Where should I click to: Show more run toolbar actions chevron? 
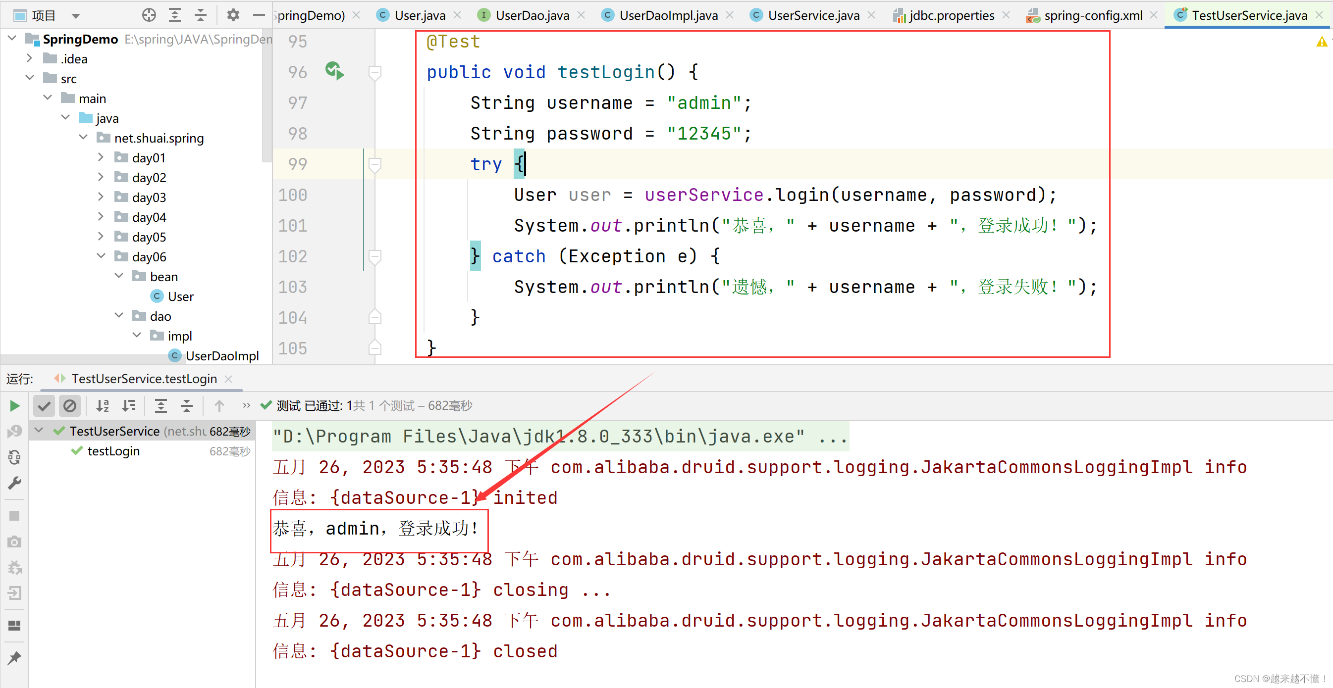246,406
